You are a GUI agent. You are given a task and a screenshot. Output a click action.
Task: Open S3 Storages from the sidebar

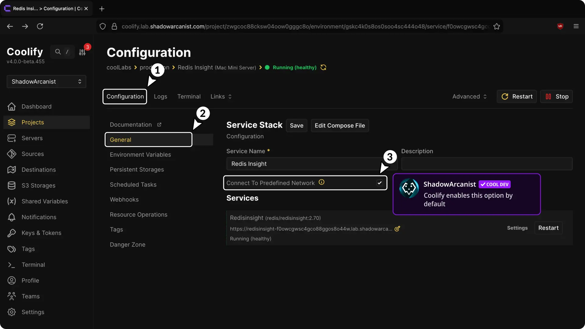[38, 186]
